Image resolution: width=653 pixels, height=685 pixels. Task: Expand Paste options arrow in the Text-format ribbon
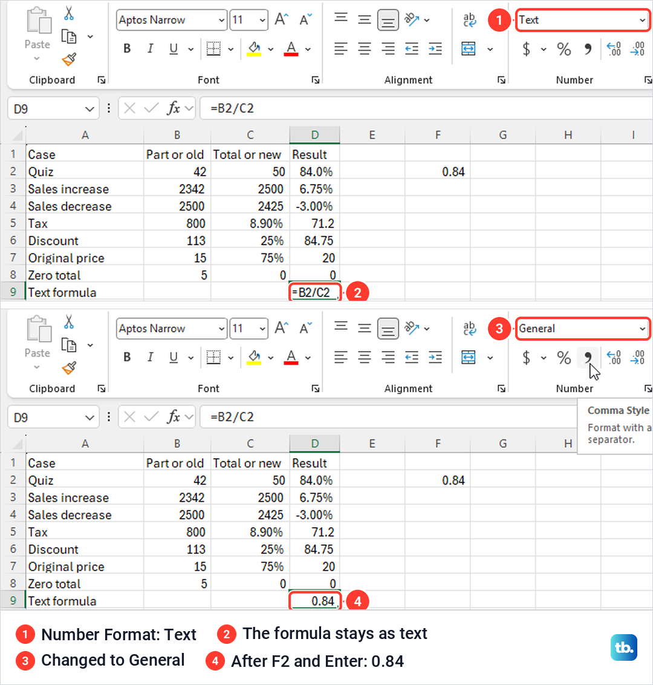(x=37, y=58)
